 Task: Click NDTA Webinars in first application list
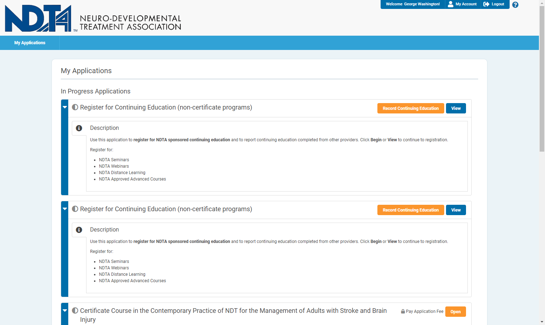[x=114, y=166]
